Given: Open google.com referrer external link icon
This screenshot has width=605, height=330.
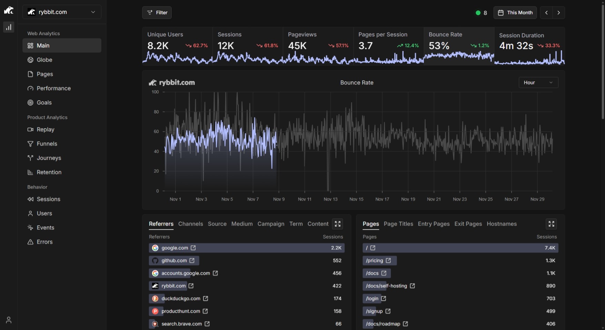Looking at the screenshot, I should (x=193, y=248).
